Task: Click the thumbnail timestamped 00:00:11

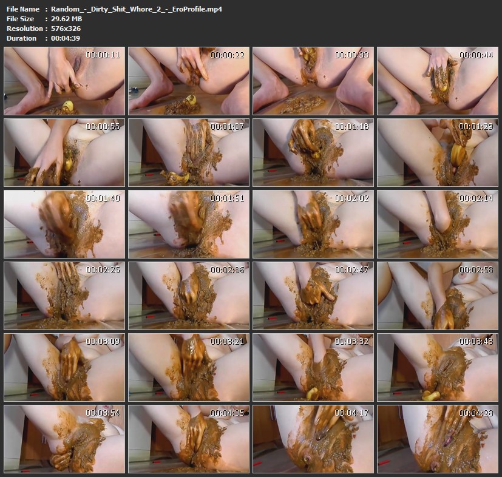Action: pos(64,81)
